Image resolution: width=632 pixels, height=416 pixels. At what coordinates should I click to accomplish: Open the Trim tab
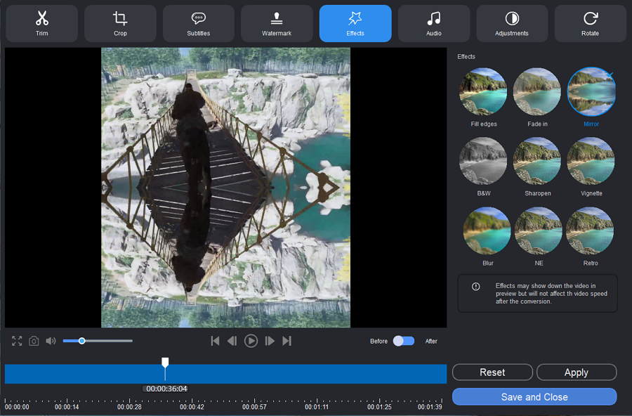(42, 23)
